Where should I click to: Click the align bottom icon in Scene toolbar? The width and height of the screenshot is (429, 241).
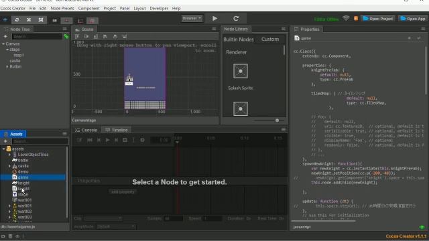coord(96,36)
